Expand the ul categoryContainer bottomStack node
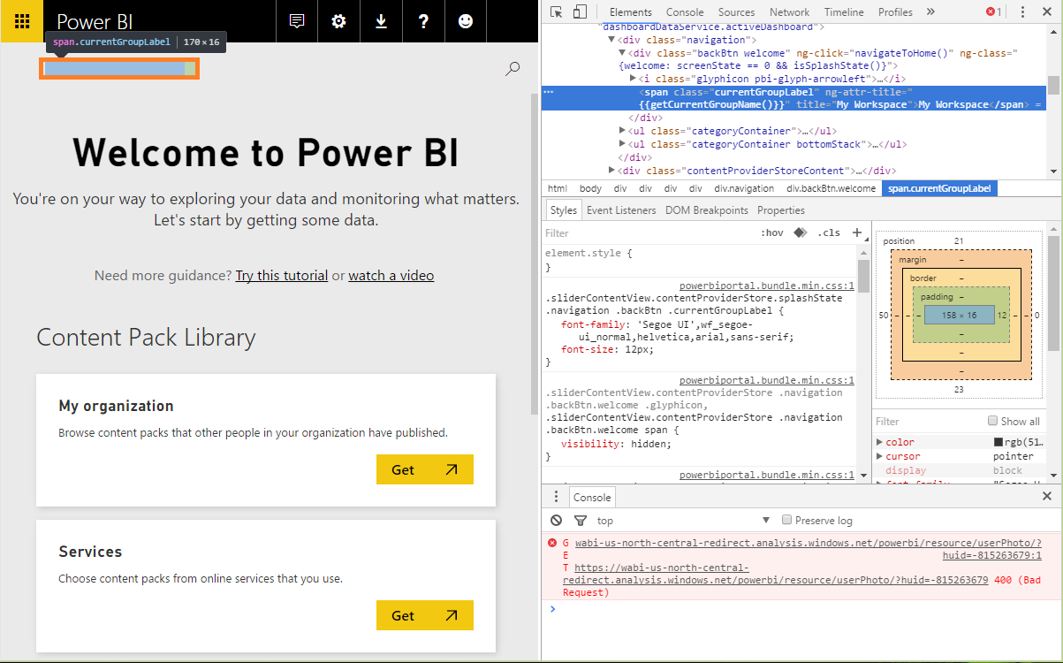The image size is (1063, 663). point(621,144)
